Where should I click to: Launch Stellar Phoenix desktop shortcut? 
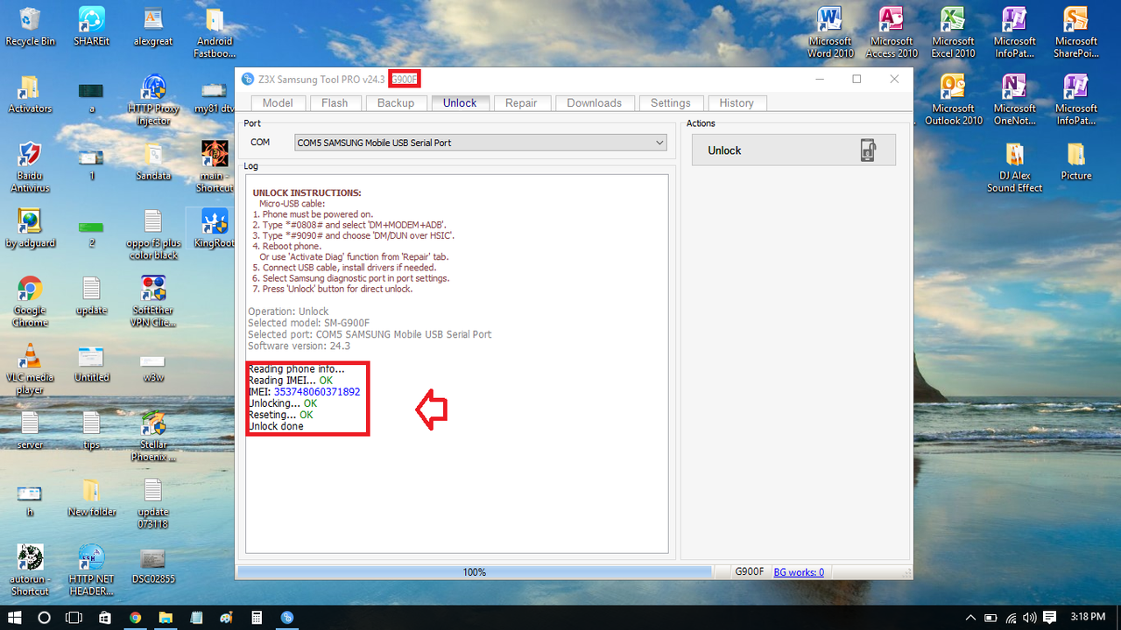pyautogui.click(x=153, y=437)
